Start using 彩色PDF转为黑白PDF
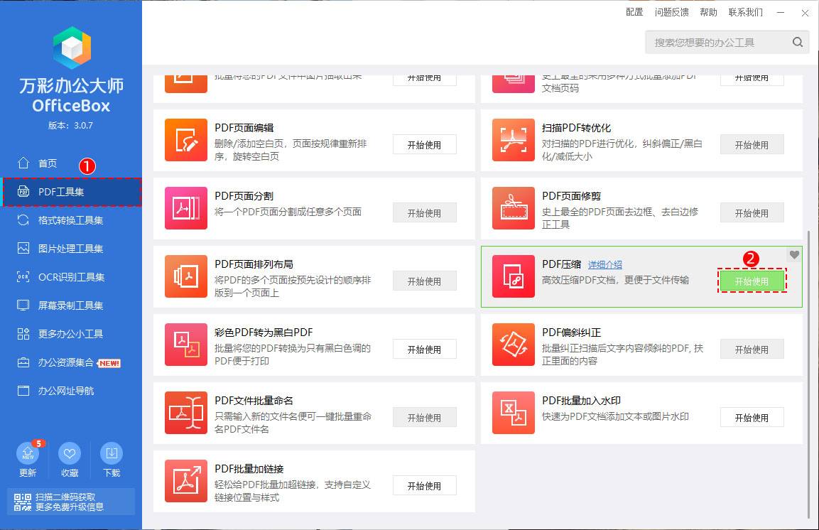 (424, 350)
